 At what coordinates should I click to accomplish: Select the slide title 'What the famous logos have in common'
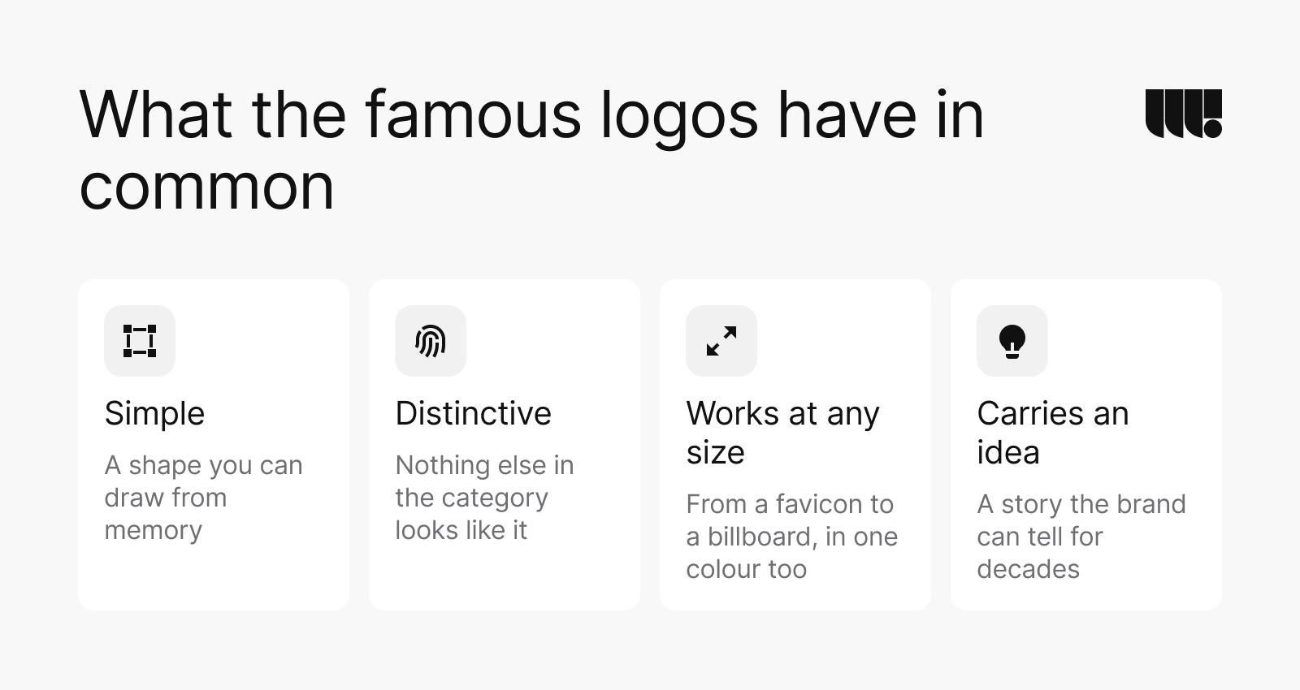pyautogui.click(x=532, y=150)
